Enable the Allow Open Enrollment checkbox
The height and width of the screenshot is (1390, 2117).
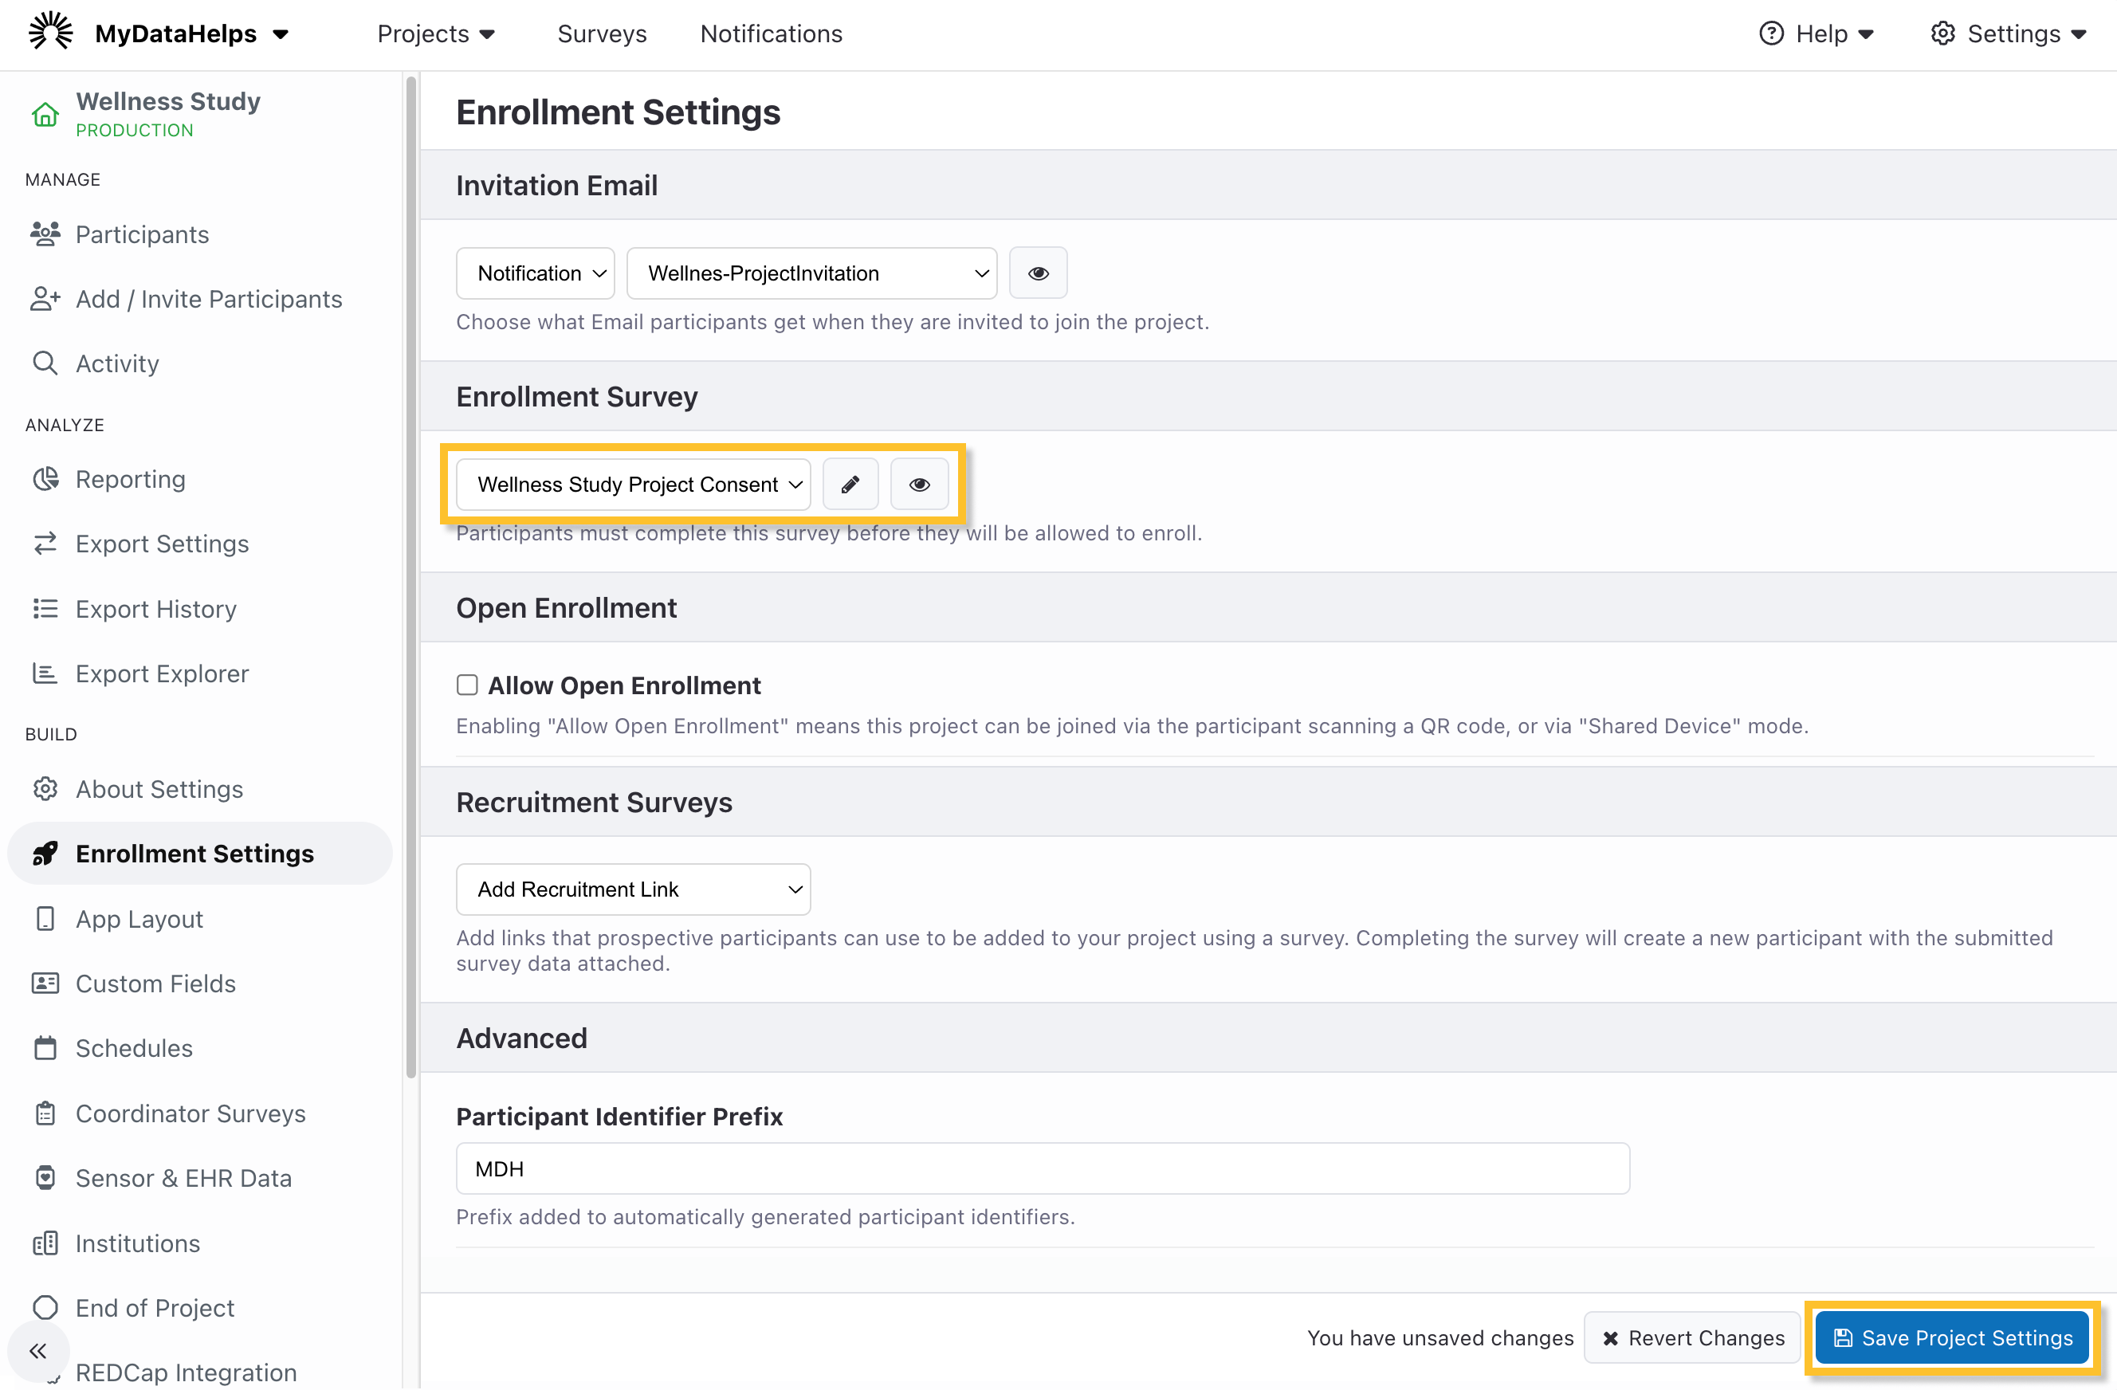[467, 685]
